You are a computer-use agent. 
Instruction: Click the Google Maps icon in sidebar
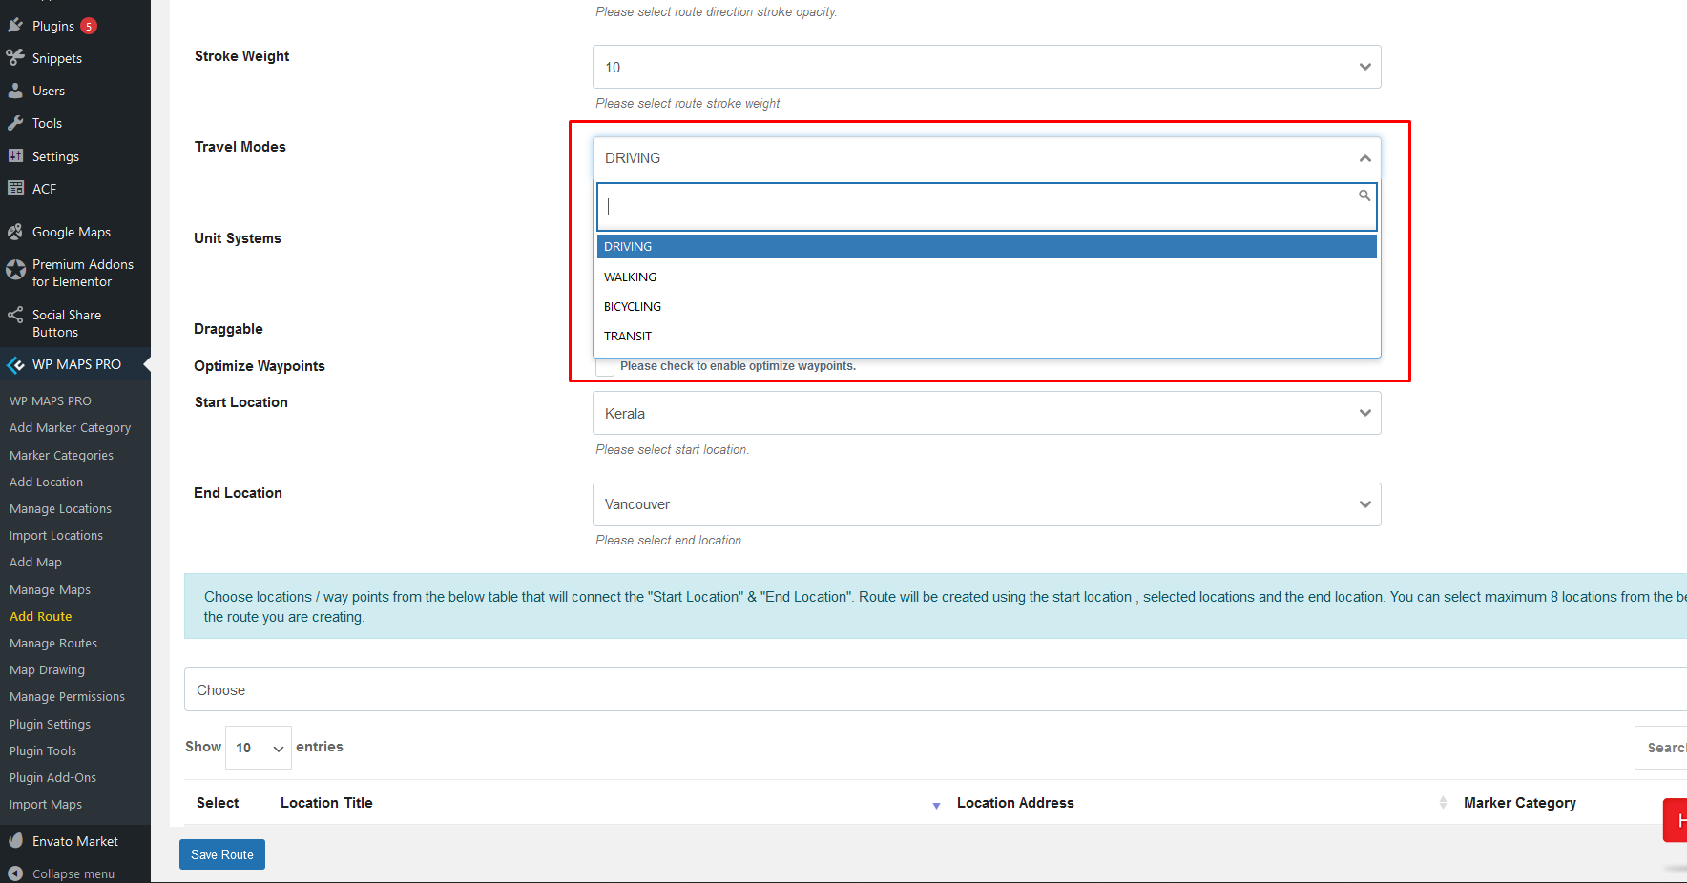[x=15, y=232]
